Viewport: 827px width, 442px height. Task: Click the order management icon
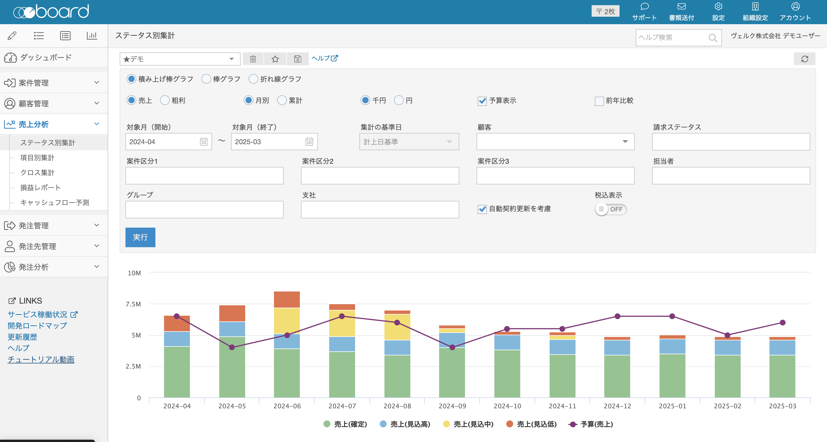(10, 225)
